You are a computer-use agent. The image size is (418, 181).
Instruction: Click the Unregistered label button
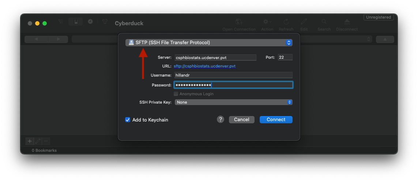click(x=378, y=17)
